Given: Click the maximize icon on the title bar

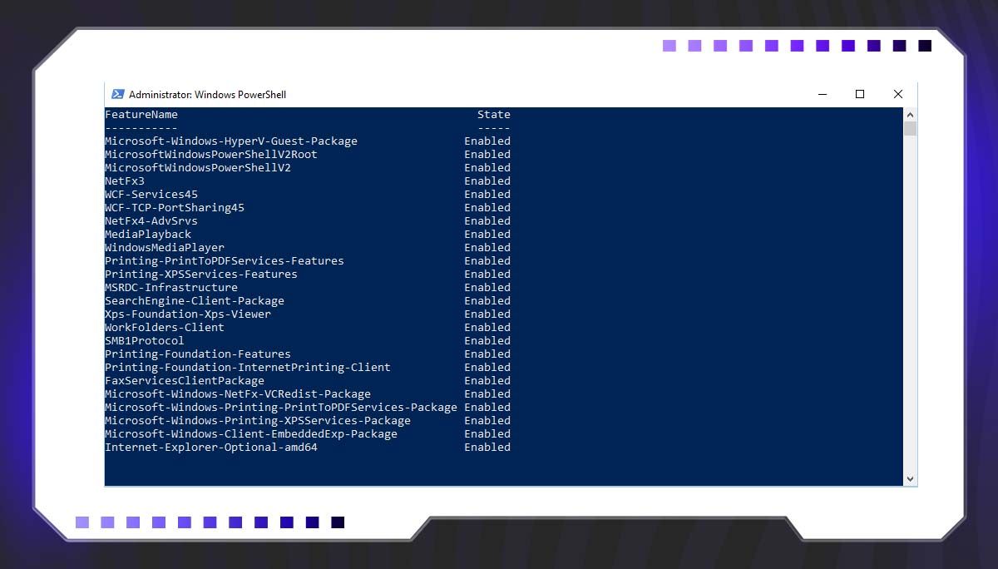Looking at the screenshot, I should [x=860, y=94].
